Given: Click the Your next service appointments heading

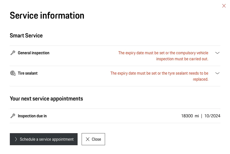Looking at the screenshot, I should pos(46,99).
